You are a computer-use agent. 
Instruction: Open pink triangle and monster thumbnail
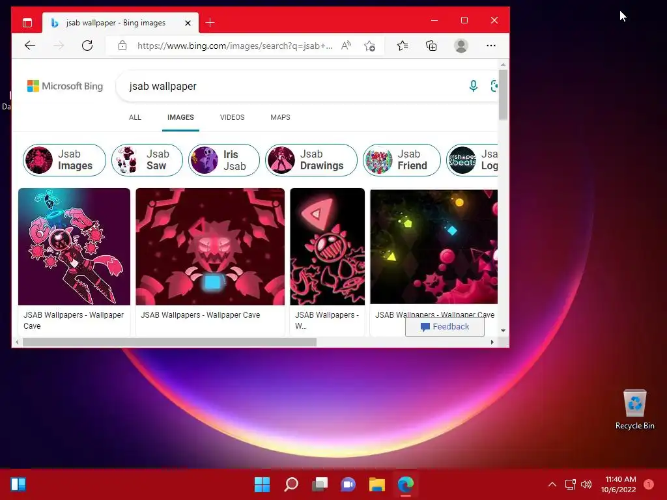click(x=327, y=247)
